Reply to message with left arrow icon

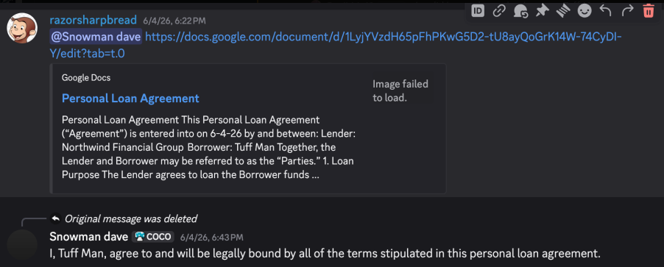pyautogui.click(x=606, y=11)
